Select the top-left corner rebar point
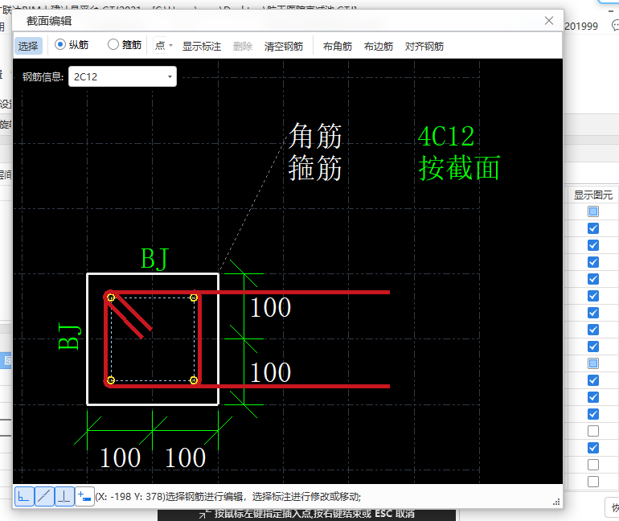Screen dimensions: 619x521 (x=111, y=297)
